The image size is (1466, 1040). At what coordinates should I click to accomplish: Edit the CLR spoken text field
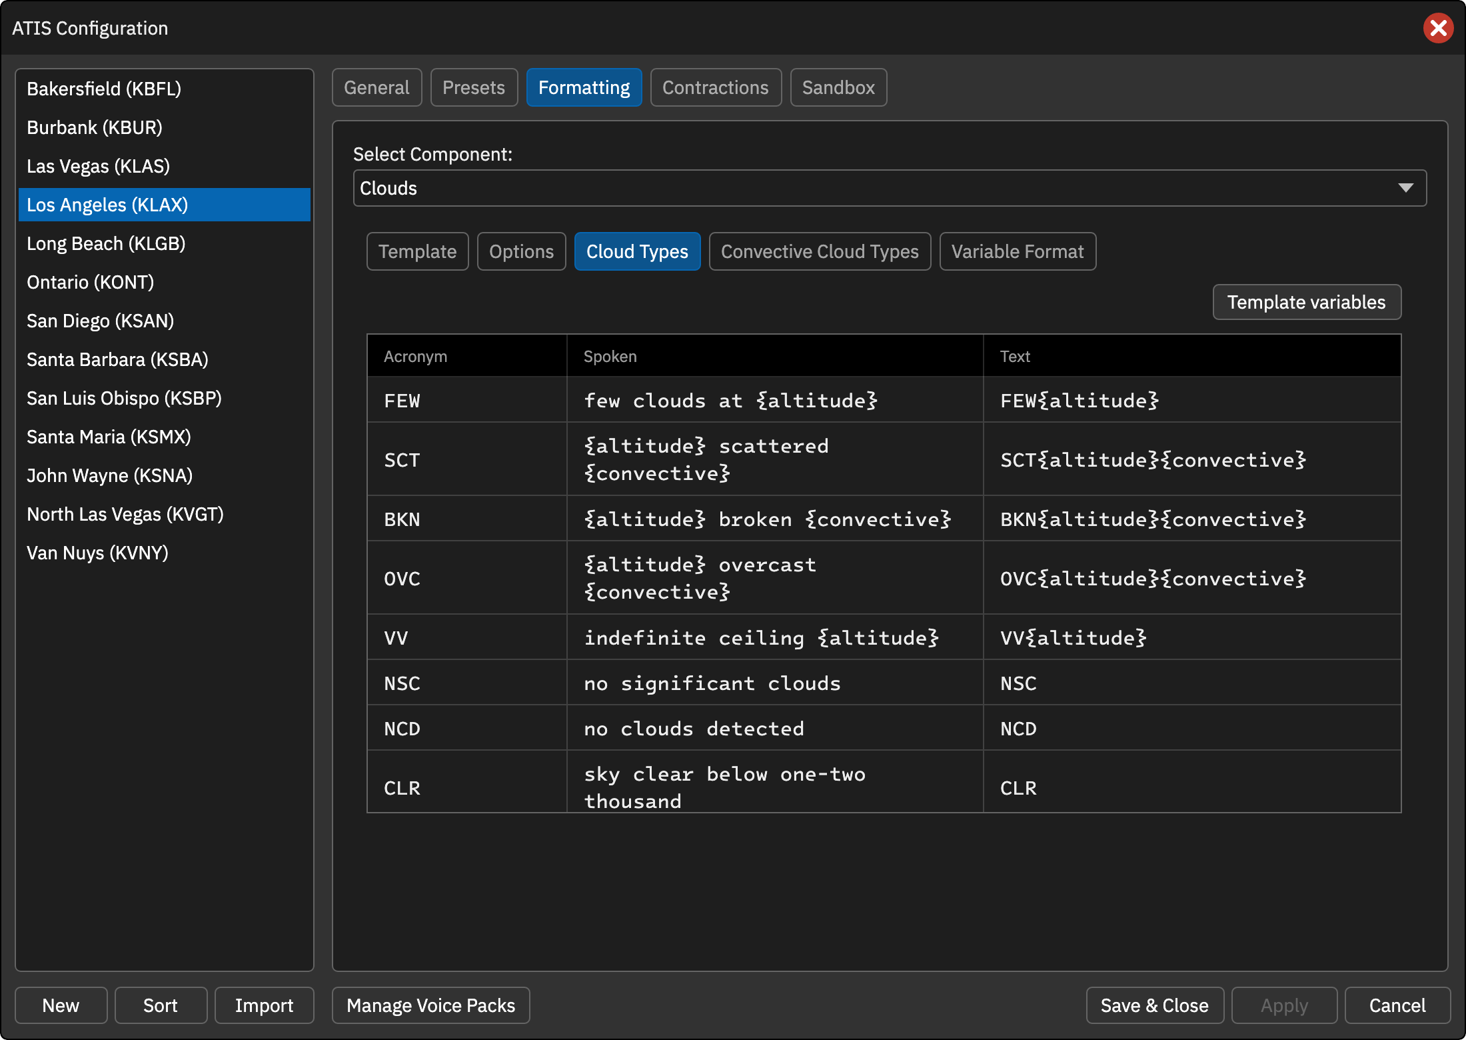(x=775, y=787)
